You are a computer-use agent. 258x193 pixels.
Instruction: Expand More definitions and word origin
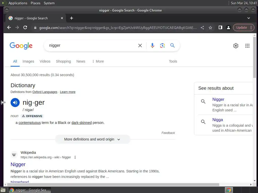[92, 139]
